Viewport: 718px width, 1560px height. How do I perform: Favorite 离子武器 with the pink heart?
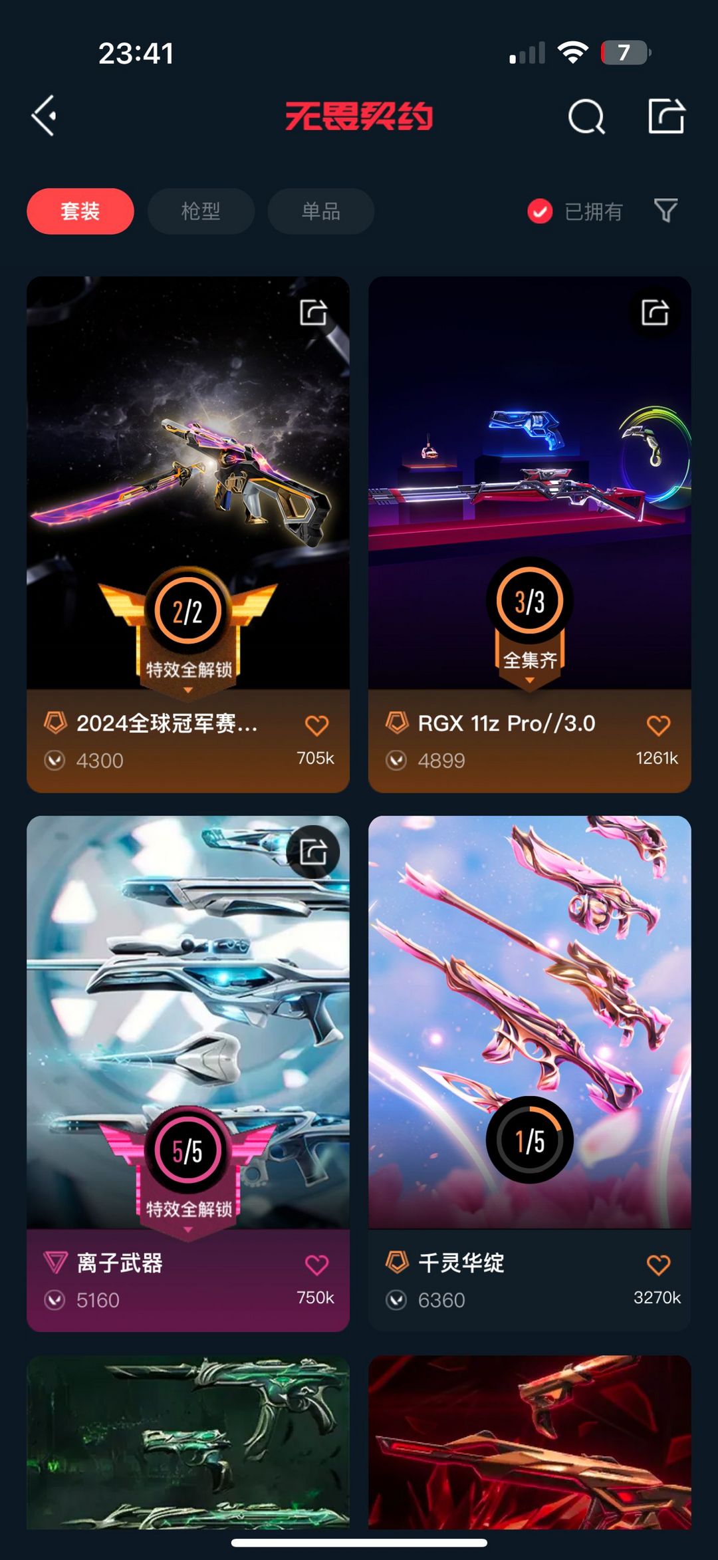point(316,1265)
